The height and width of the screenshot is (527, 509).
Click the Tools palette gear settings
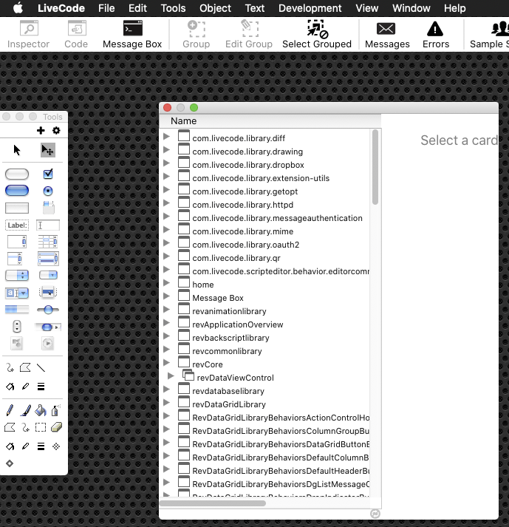(x=56, y=131)
